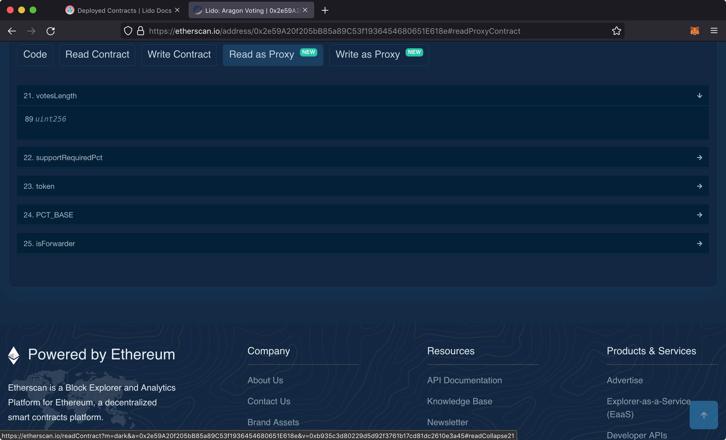Bookmark page with the star icon
Image resolution: width=726 pixels, height=440 pixels.
tap(616, 31)
